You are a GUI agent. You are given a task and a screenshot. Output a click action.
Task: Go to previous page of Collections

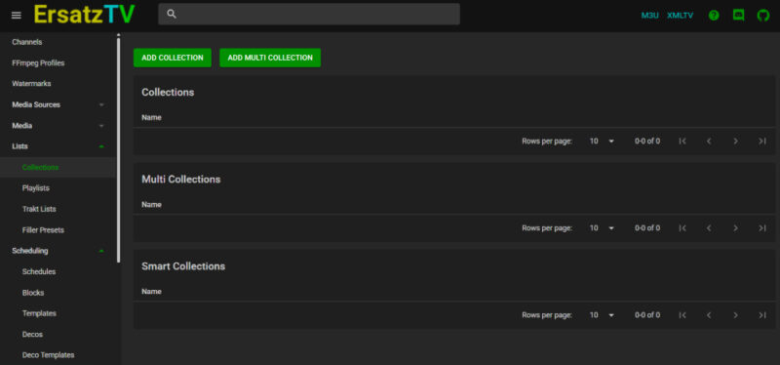coord(709,142)
